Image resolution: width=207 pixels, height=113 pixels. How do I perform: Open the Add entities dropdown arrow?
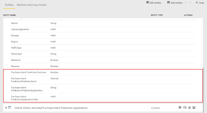coord(186,3)
